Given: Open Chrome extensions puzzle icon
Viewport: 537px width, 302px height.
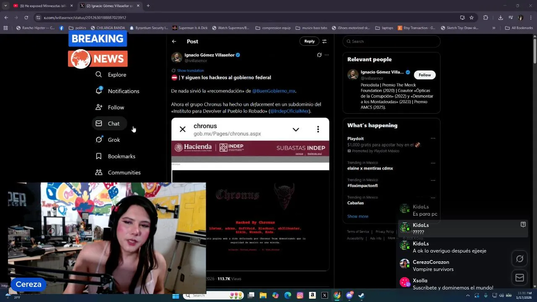Looking at the screenshot, I should [x=486, y=18].
